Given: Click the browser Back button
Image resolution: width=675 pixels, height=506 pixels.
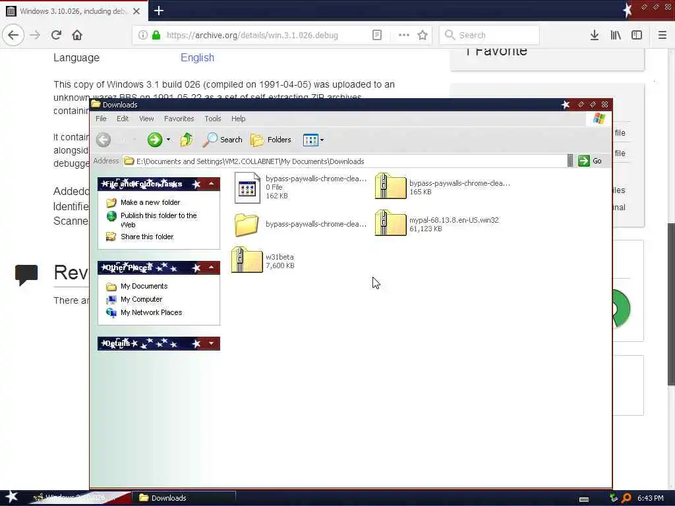Looking at the screenshot, I should click(13, 35).
